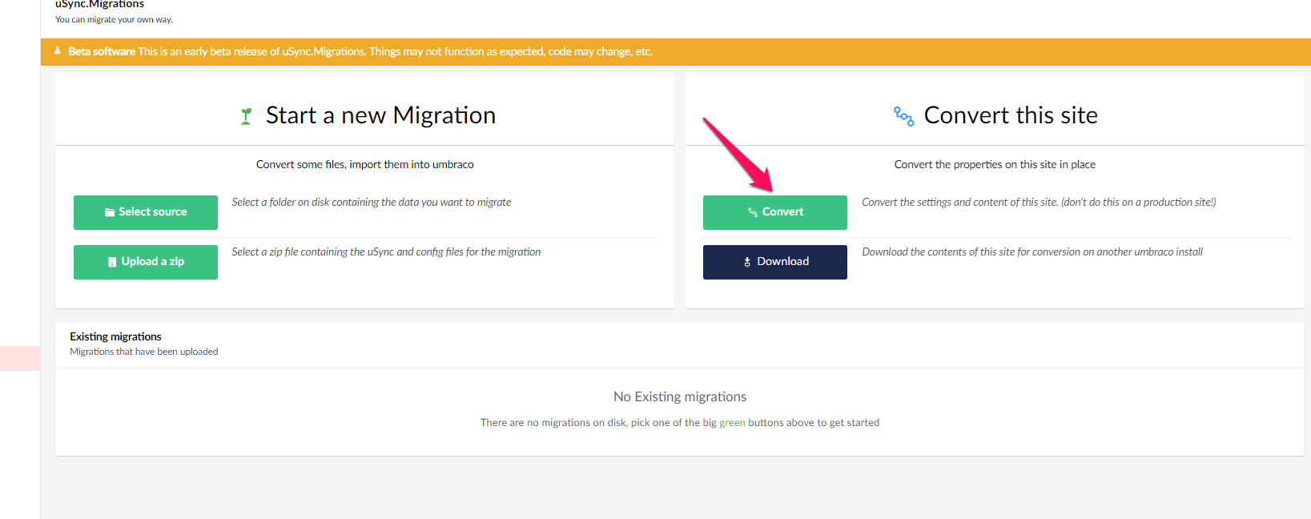Click the Select source button
This screenshot has width=1311, height=519.
coord(146,212)
